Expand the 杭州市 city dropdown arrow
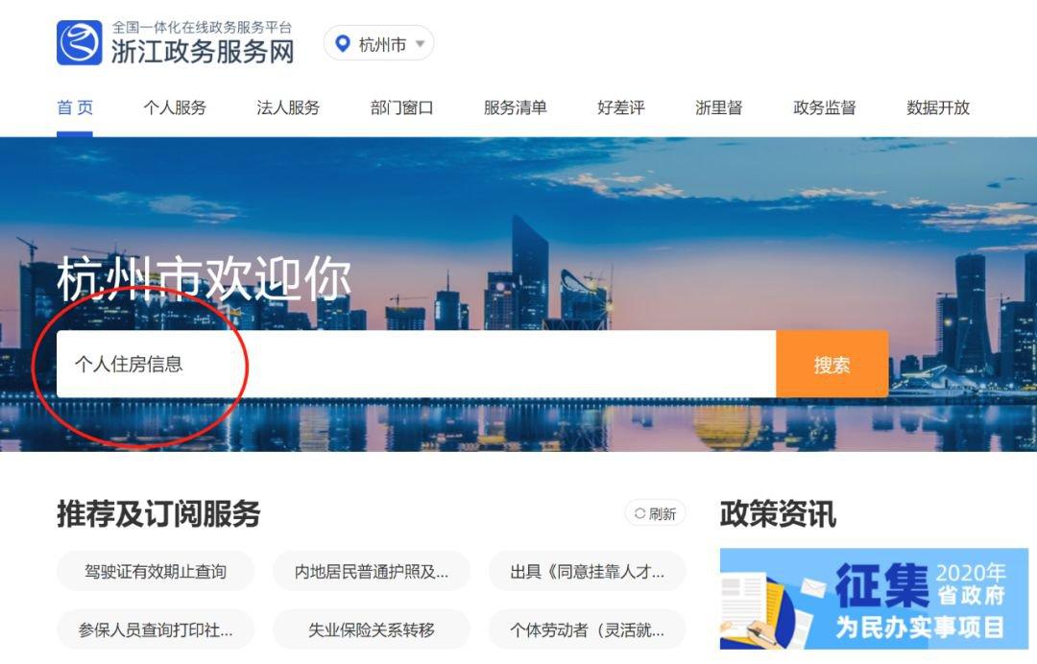Viewport: 1037px width, 664px height. point(420,44)
